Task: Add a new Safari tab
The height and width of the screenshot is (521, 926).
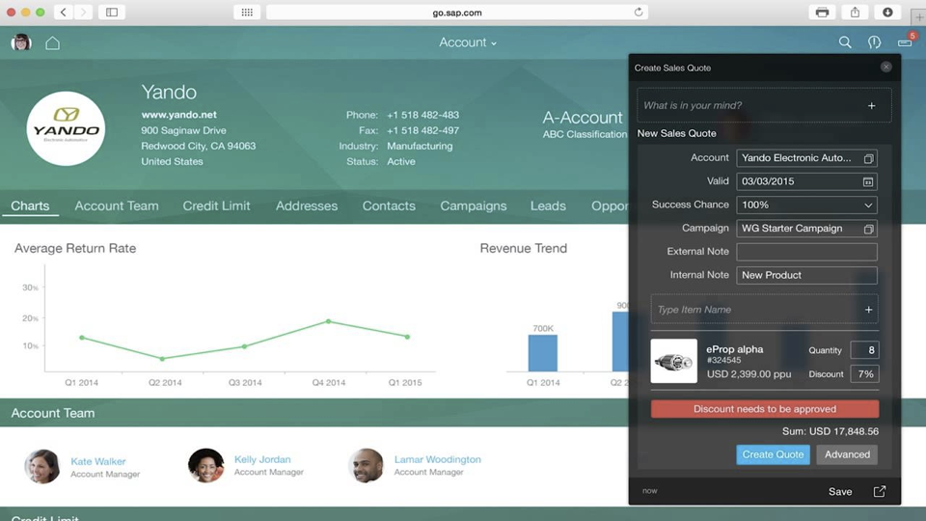Action: coord(919,17)
